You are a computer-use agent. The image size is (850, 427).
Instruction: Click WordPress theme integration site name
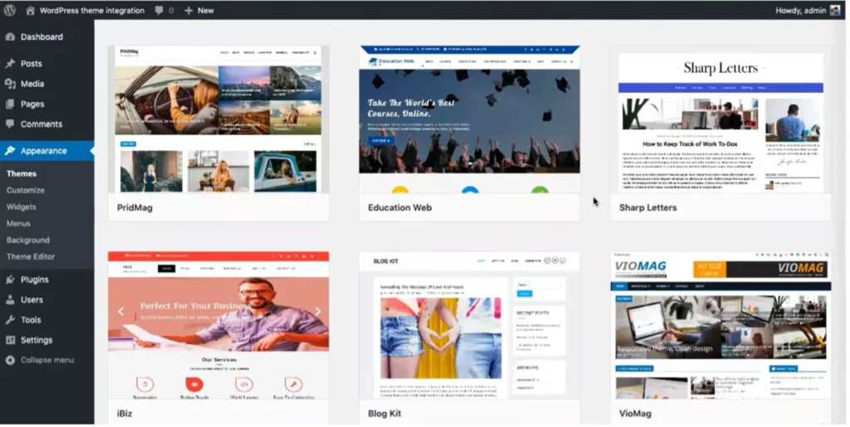point(92,10)
